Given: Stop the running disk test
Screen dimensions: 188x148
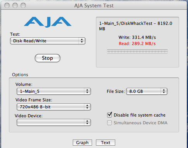Looking at the screenshot, I should (x=48, y=58).
